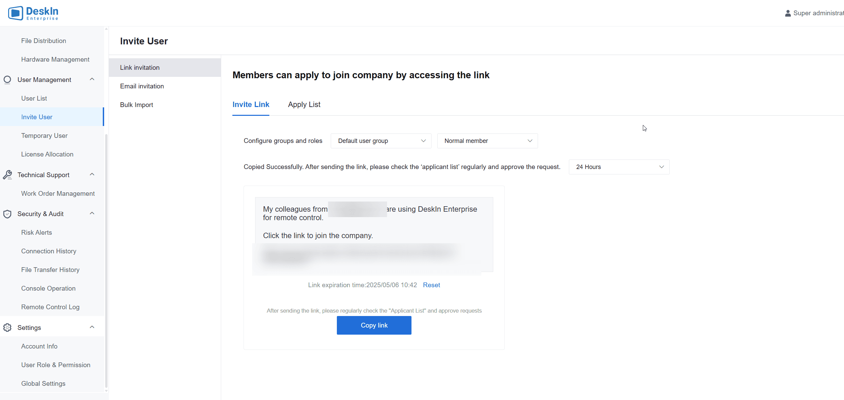
Task: Click the DeskIn Enterprise logo
Action: [x=33, y=13]
